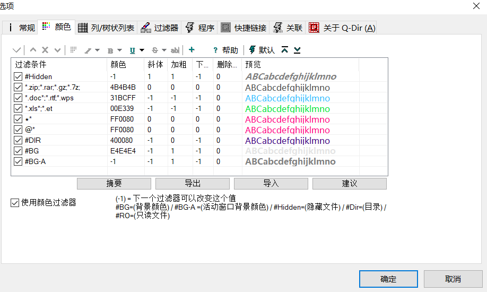Click the 加粗 column header

(x=180, y=64)
